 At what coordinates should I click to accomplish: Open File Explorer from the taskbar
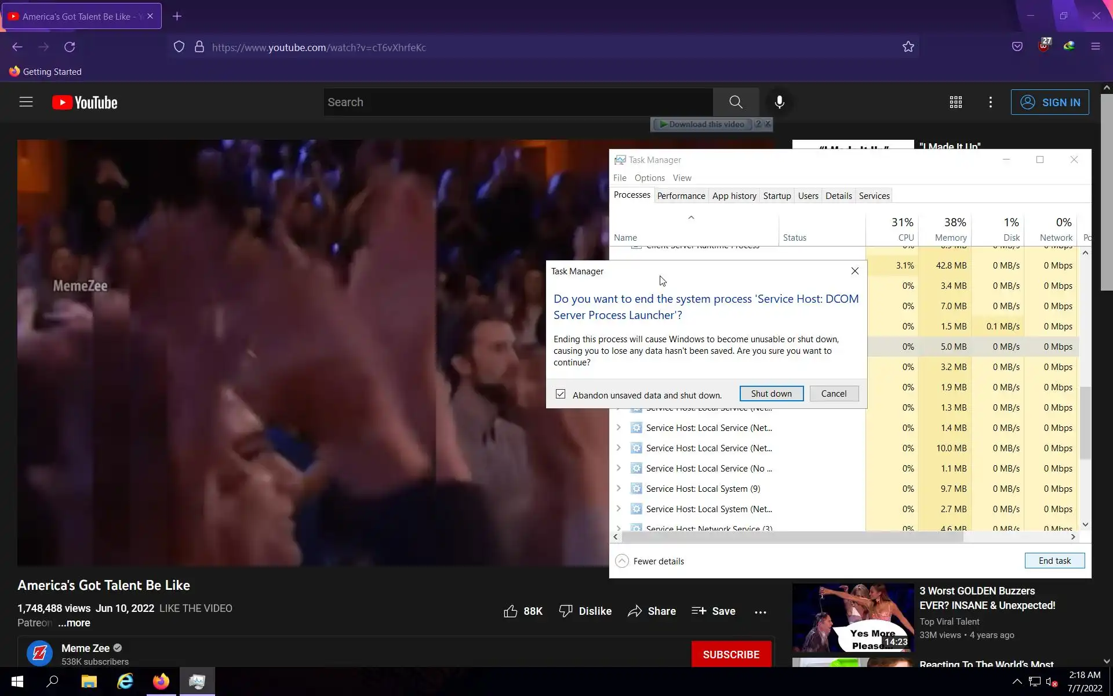(89, 681)
